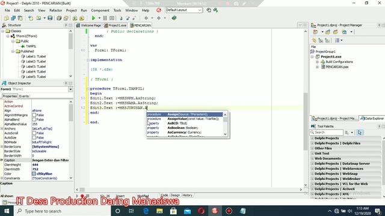The image size is (385, 216).
Task: Click completion list scroll down arrow
Action: point(225,134)
